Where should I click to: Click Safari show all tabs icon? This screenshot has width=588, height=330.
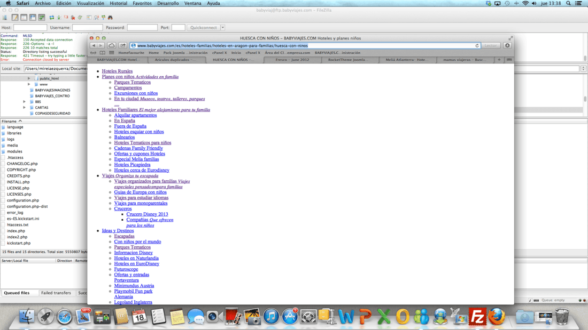[x=509, y=60]
